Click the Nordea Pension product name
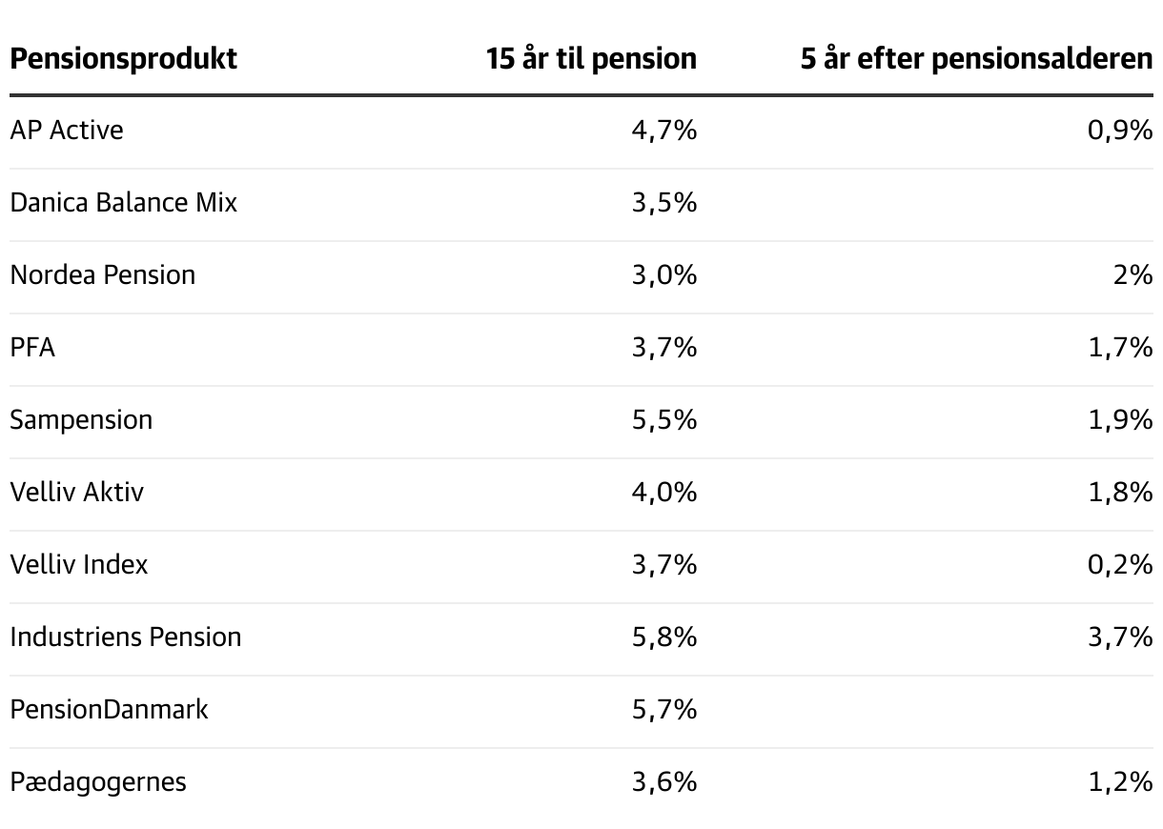 (102, 275)
